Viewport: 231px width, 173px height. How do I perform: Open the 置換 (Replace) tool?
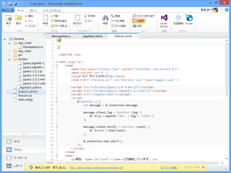115,16
